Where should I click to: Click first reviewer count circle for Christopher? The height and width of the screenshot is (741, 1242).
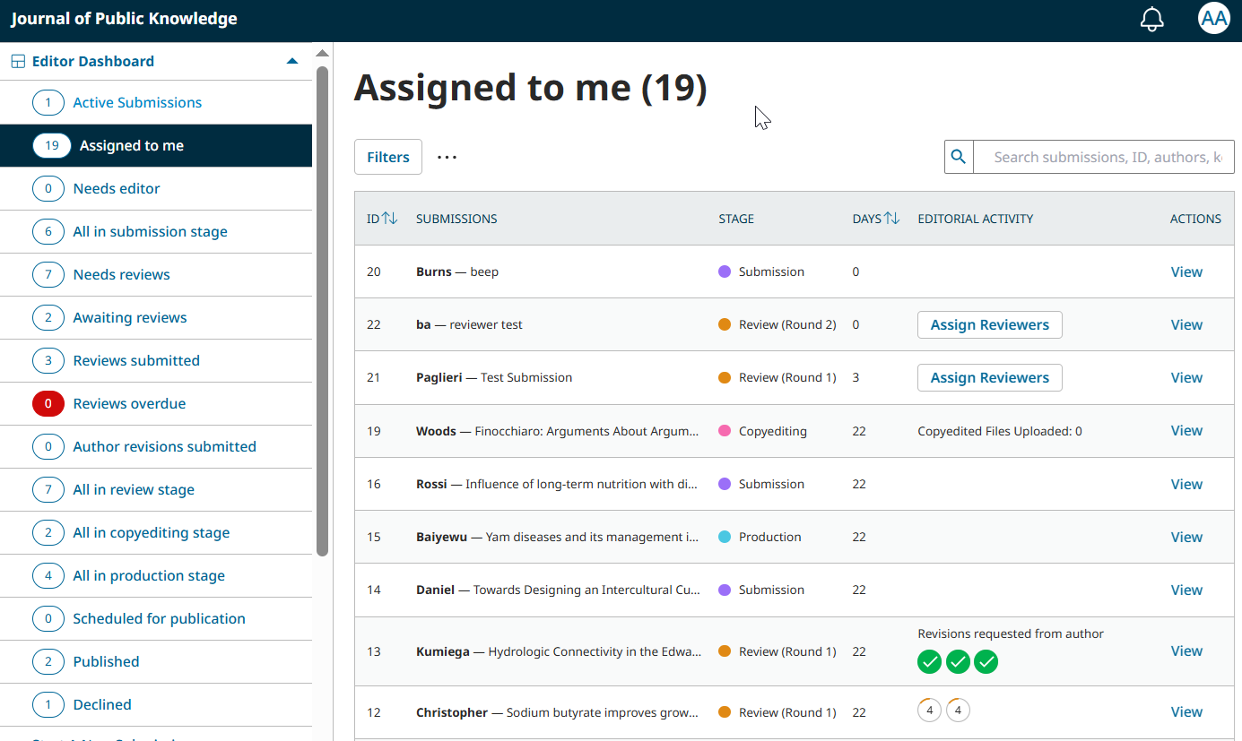(930, 711)
